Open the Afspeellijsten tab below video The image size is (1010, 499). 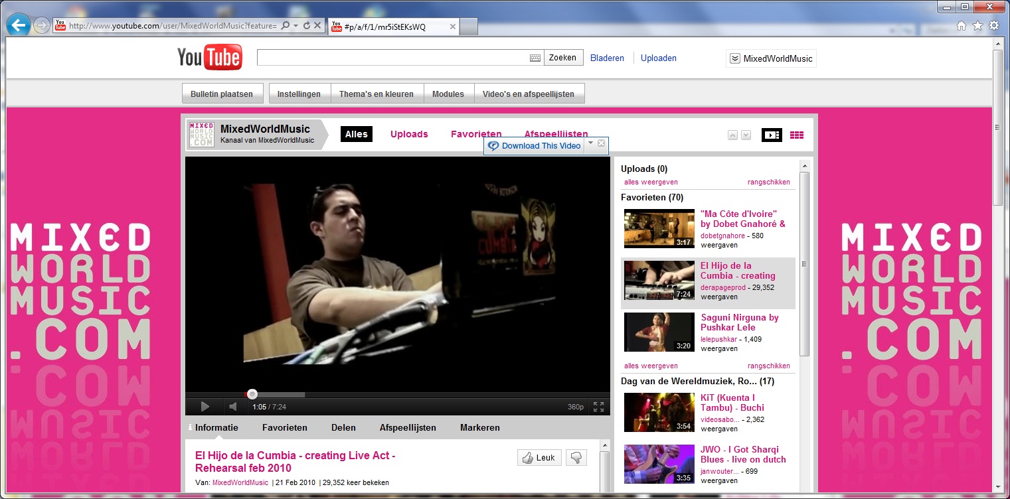tap(408, 427)
